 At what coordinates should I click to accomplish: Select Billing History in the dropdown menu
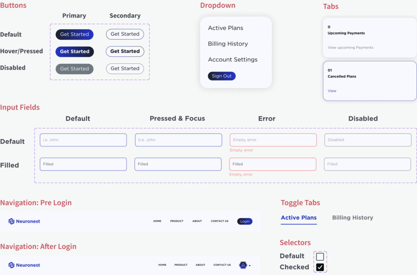228,44
